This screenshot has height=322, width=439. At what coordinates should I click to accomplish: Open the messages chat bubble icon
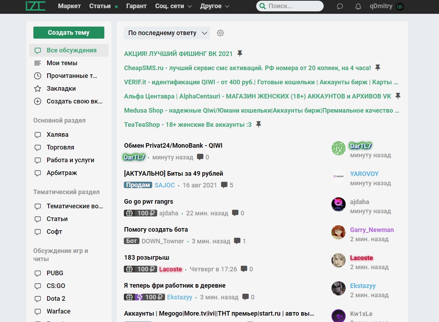coord(340,6)
